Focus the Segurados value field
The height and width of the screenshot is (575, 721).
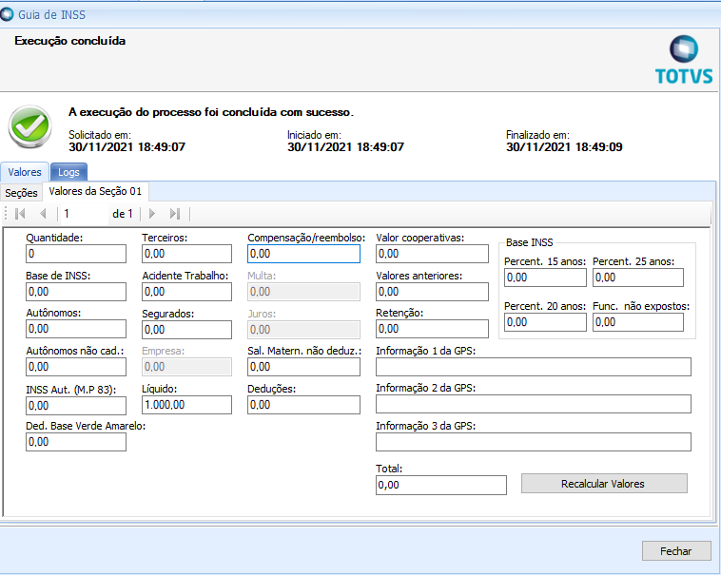pyautogui.click(x=186, y=330)
